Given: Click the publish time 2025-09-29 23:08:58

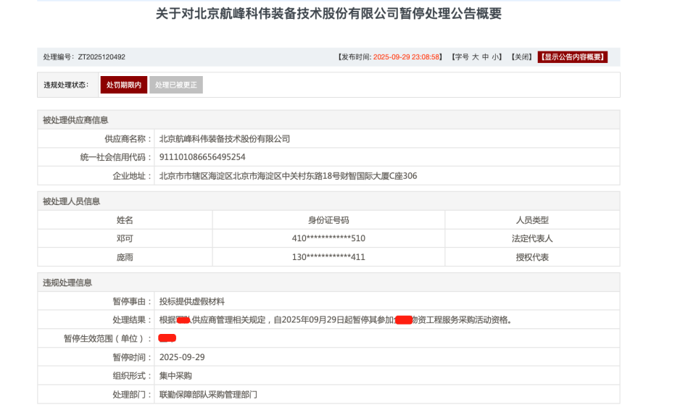Looking at the screenshot, I should (x=407, y=57).
